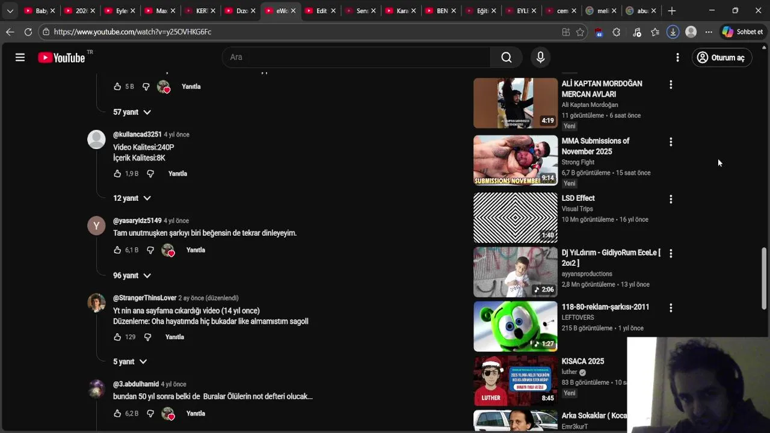Like the comment with 5 B likes
This screenshot has width=770, height=433.
[117, 87]
